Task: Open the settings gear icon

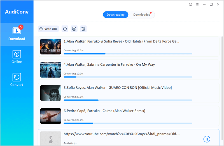Action: 190,4
